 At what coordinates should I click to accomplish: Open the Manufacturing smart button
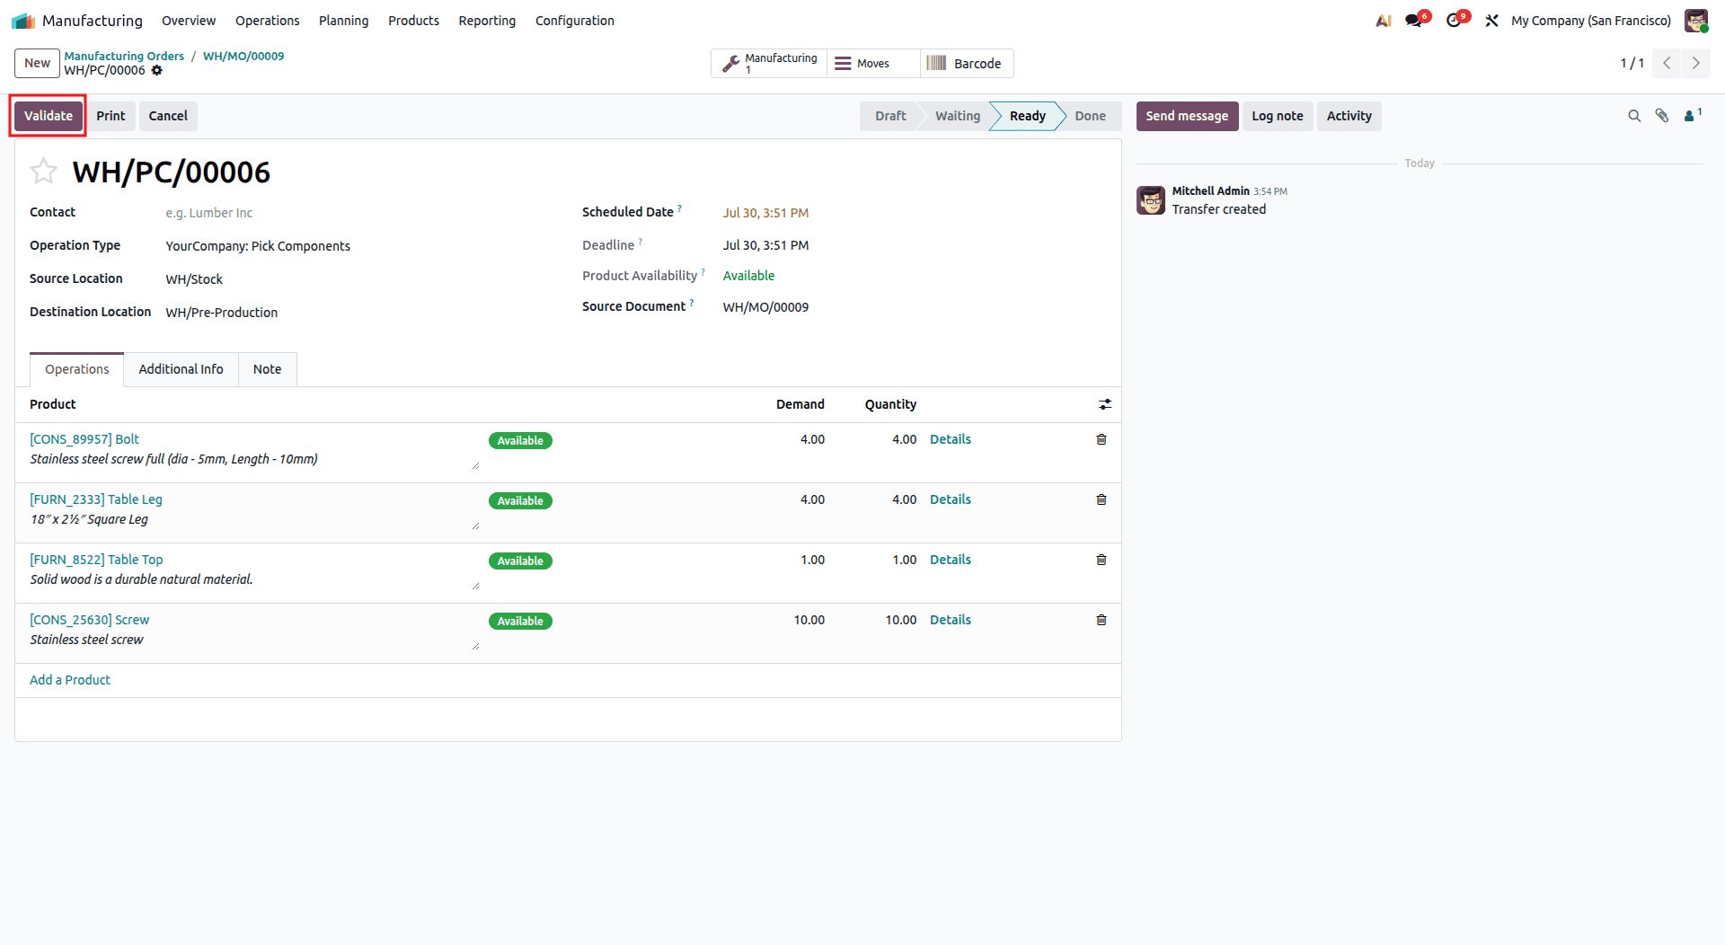pyautogui.click(x=770, y=63)
